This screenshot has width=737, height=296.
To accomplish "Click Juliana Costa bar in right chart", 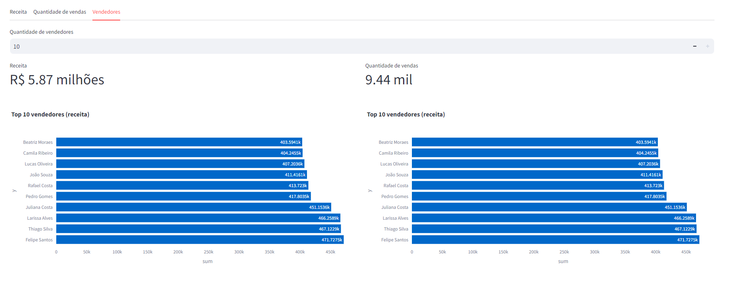I will tap(549, 207).
